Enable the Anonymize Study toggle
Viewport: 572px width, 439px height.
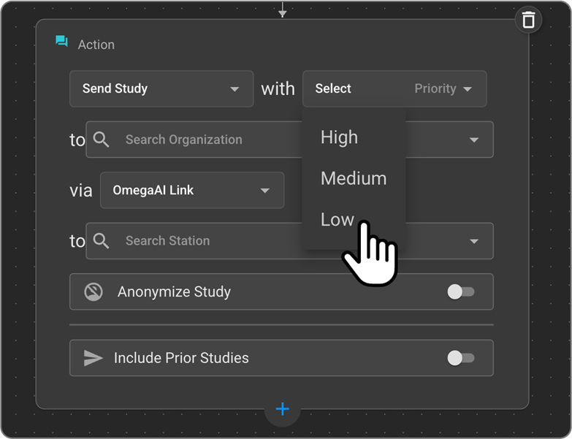click(460, 292)
